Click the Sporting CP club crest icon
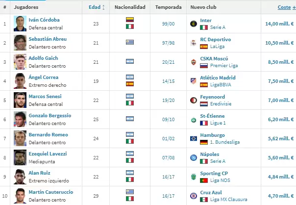The image size is (296, 205). click(194, 176)
